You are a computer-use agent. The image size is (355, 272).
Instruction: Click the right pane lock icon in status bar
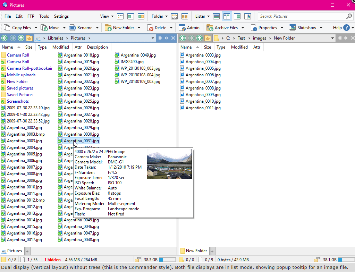pos(317,260)
